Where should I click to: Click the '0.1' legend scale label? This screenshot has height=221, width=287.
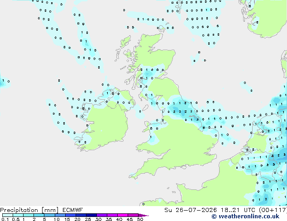click(x=5, y=219)
